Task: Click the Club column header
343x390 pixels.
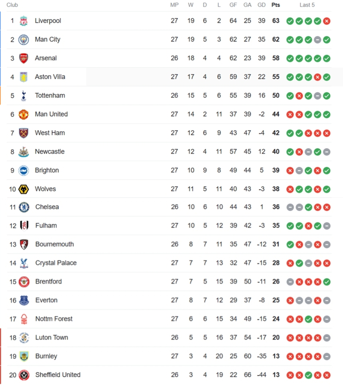Action: pyautogui.click(x=12, y=5)
